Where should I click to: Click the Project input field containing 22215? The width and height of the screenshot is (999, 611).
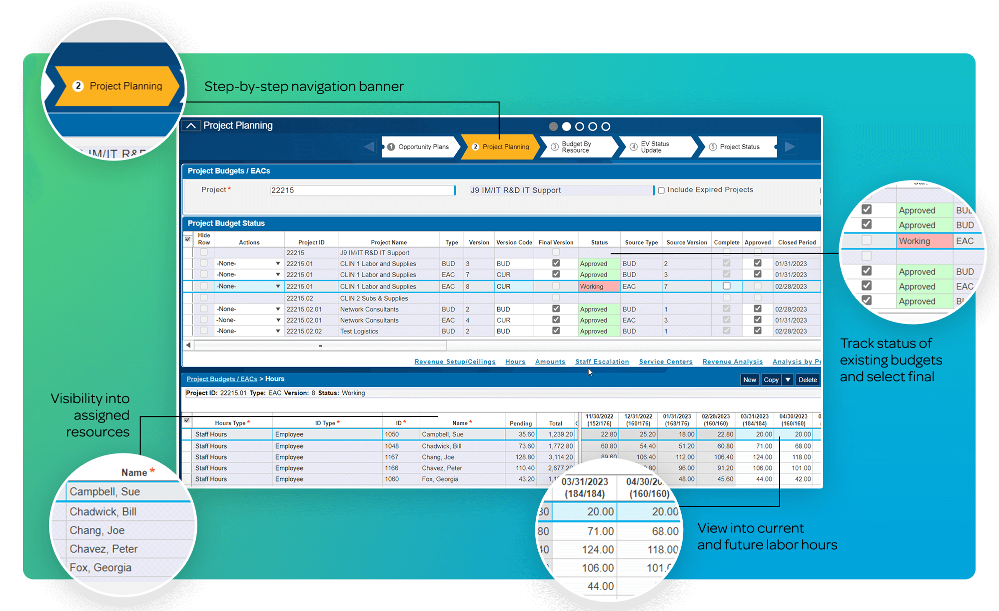pos(361,190)
